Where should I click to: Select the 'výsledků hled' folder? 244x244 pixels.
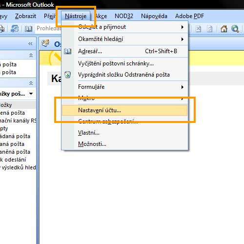point(18,167)
